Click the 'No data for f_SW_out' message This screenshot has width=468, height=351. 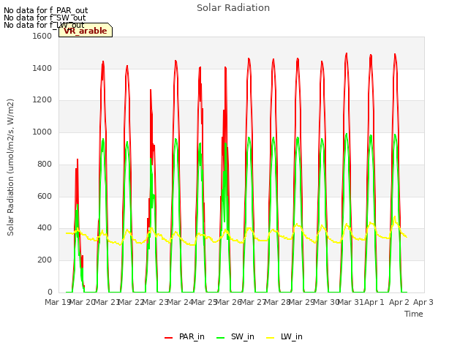click(x=45, y=18)
